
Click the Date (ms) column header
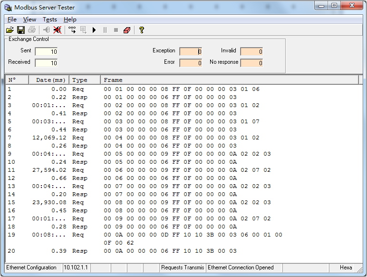click(x=49, y=80)
